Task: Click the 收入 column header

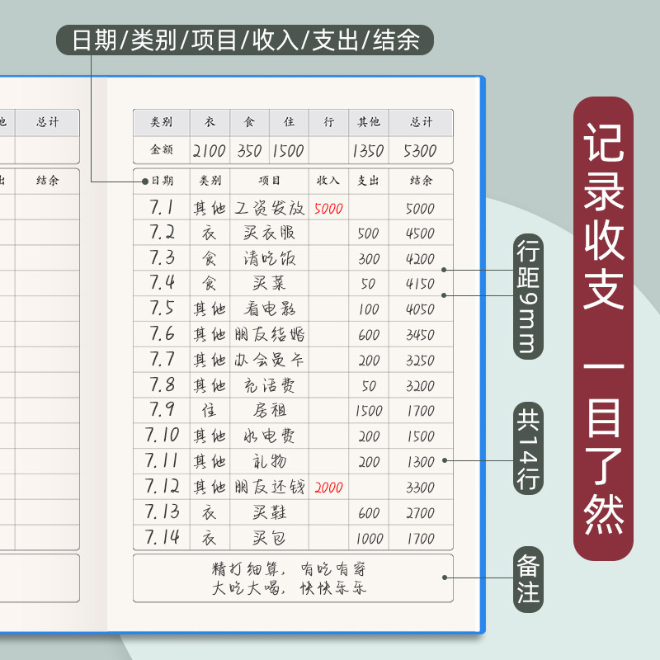Action: [328, 181]
